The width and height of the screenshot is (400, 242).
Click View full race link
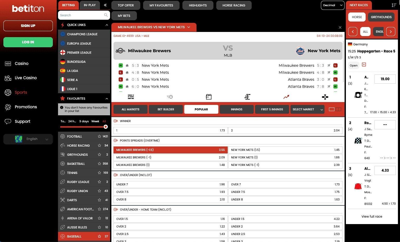[372, 216]
